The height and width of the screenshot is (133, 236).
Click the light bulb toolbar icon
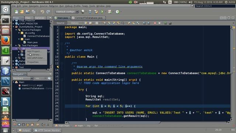(x=83, y=11)
